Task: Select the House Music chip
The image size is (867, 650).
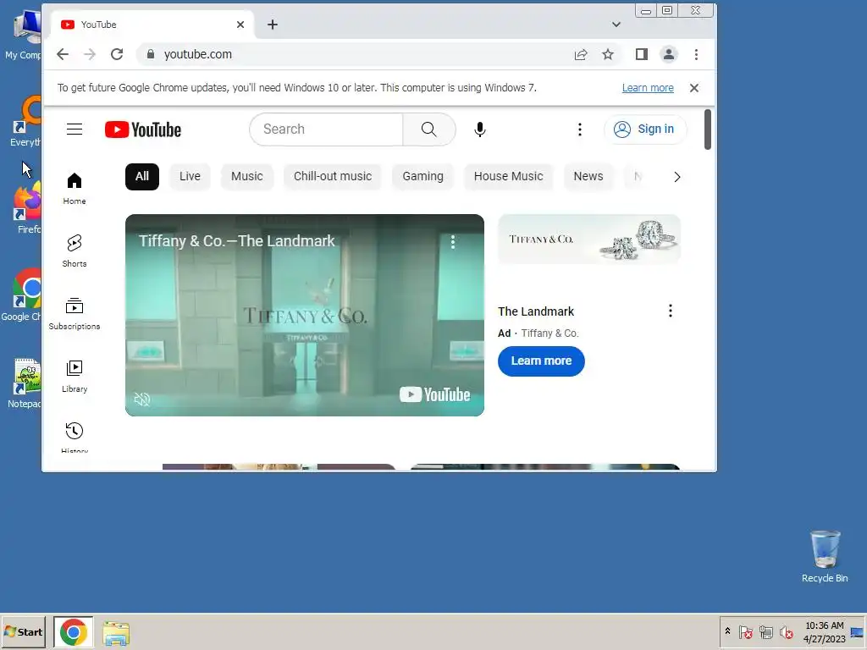Action: tap(508, 176)
